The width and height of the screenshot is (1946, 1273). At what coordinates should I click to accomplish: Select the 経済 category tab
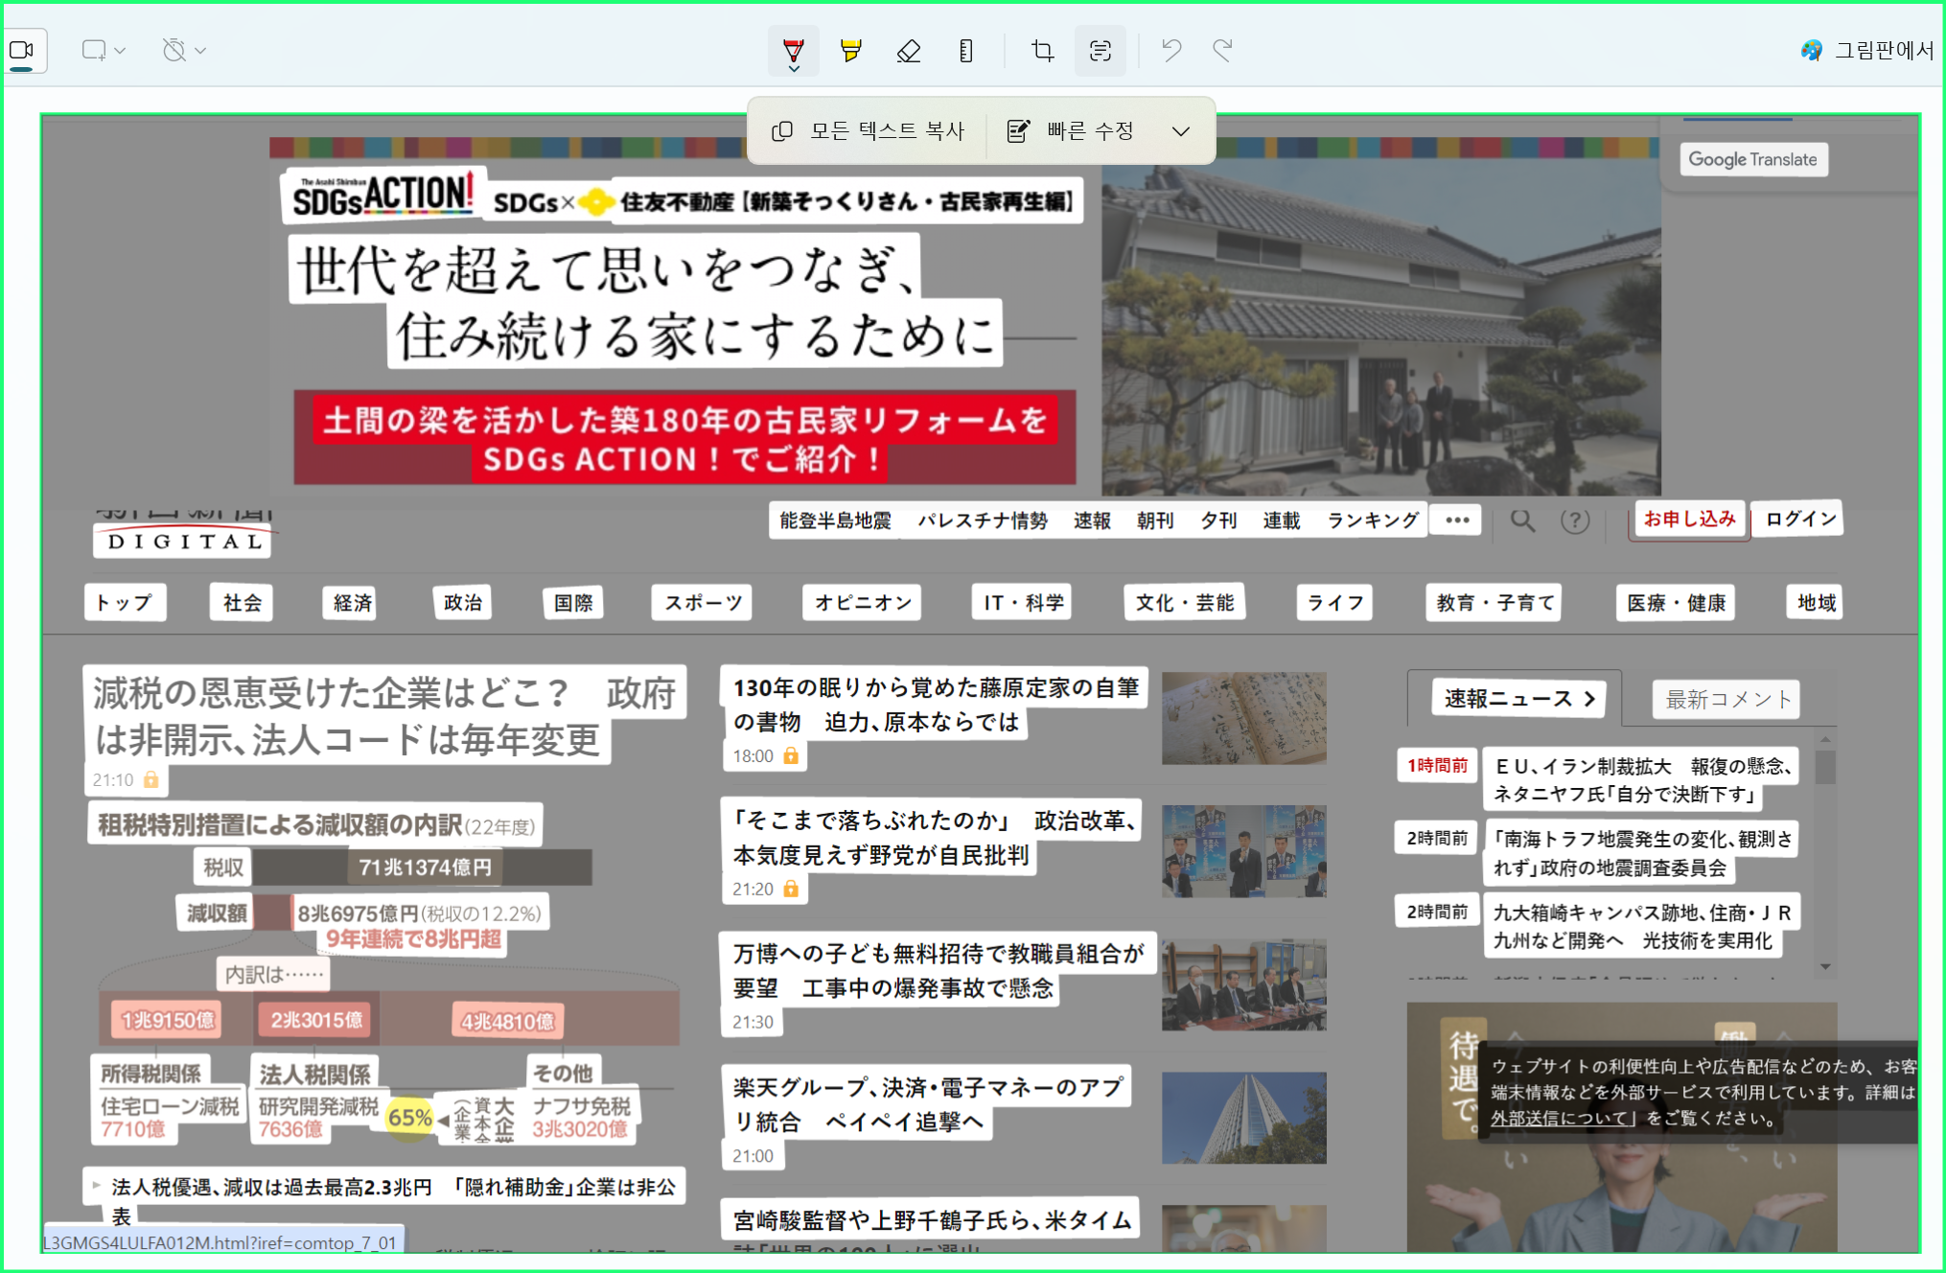352,603
